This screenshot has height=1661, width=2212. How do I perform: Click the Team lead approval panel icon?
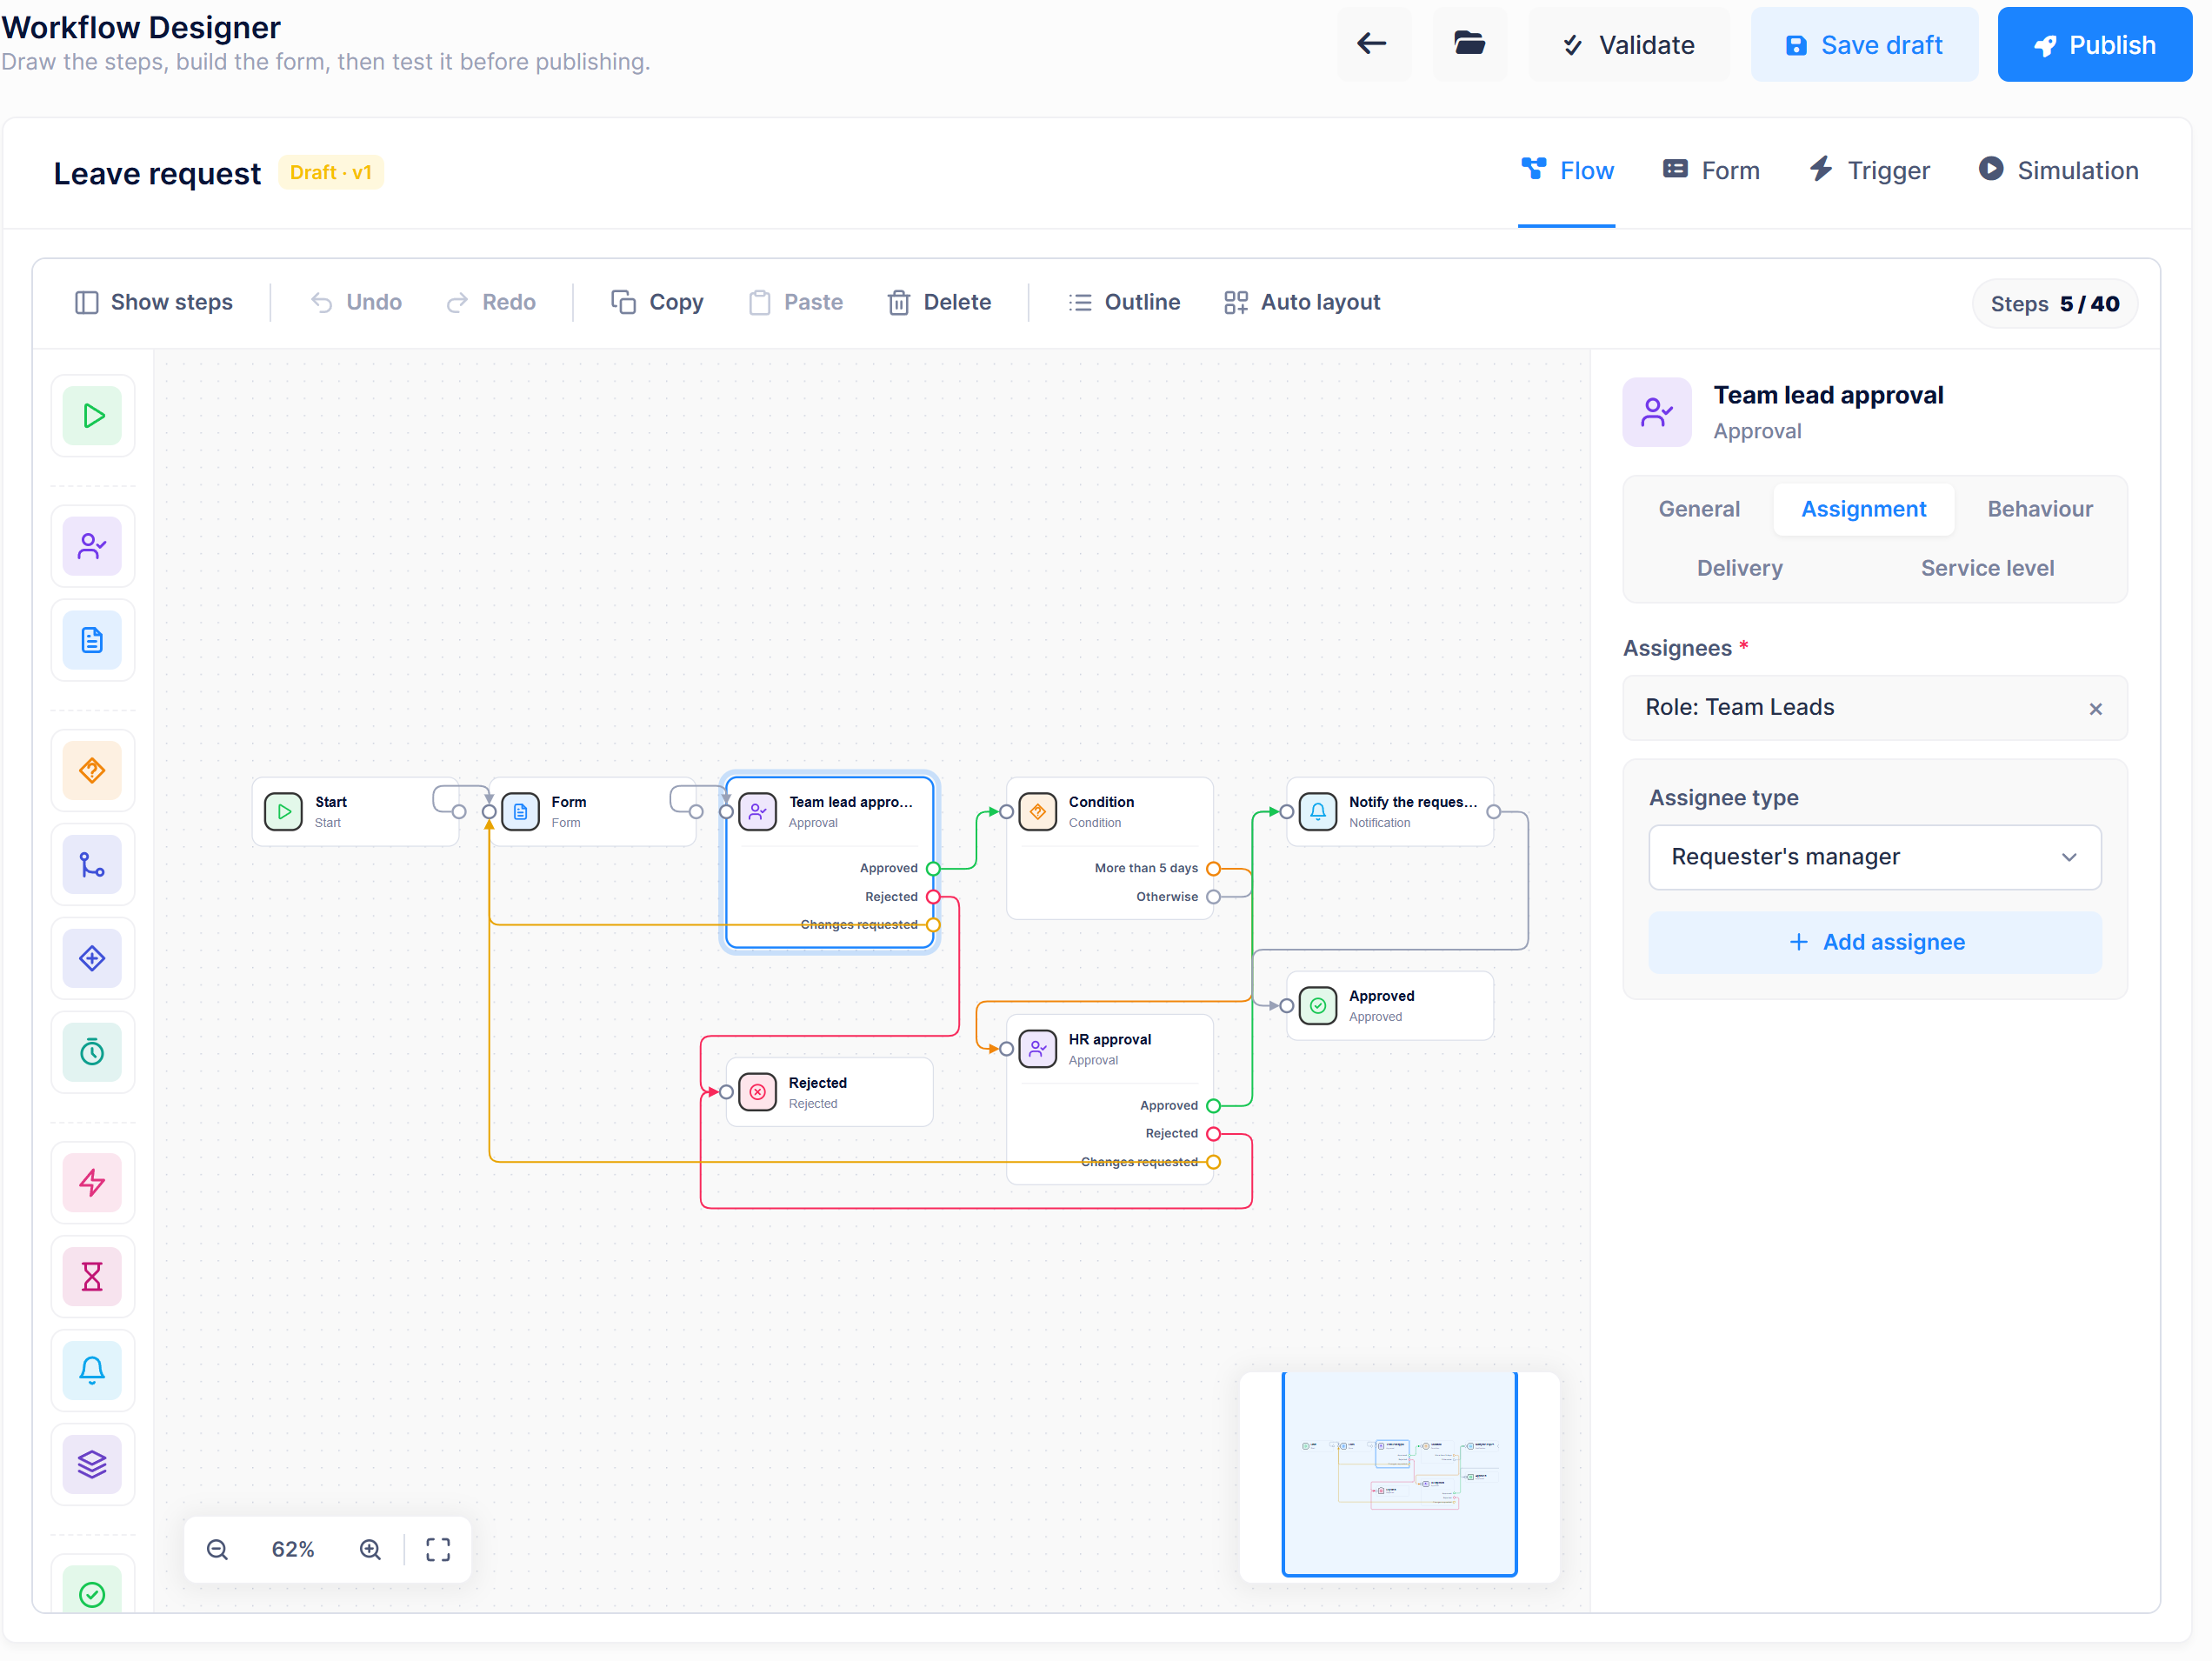tap(1656, 412)
